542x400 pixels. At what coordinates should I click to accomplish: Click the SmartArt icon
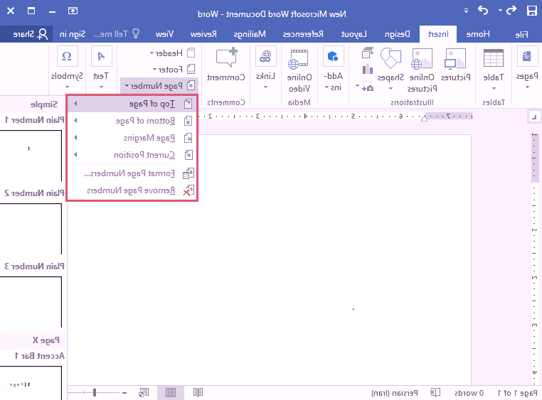tap(368, 53)
